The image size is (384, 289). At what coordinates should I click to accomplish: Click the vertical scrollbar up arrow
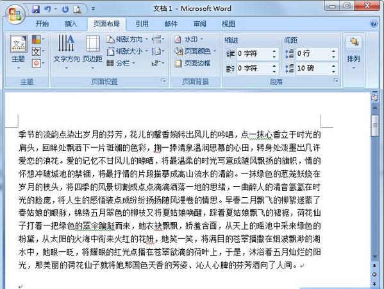coord(374,108)
